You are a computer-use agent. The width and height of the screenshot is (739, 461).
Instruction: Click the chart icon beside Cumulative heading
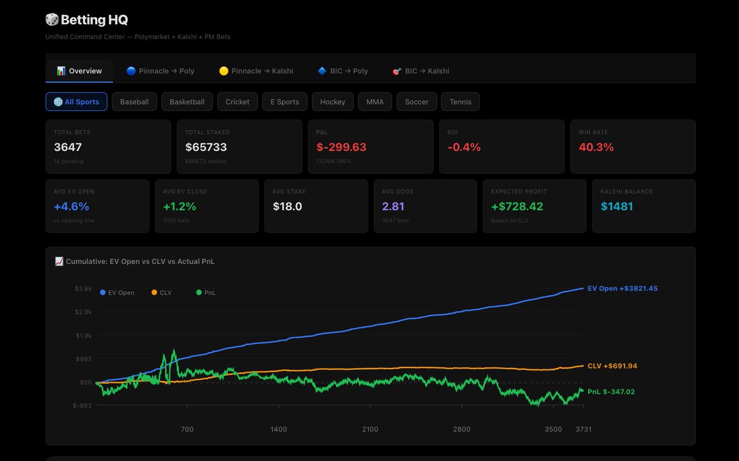point(59,261)
